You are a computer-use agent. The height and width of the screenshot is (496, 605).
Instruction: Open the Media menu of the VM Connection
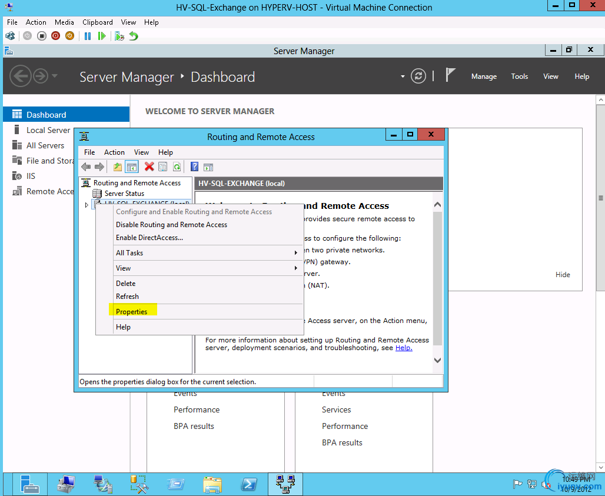pyautogui.click(x=64, y=22)
